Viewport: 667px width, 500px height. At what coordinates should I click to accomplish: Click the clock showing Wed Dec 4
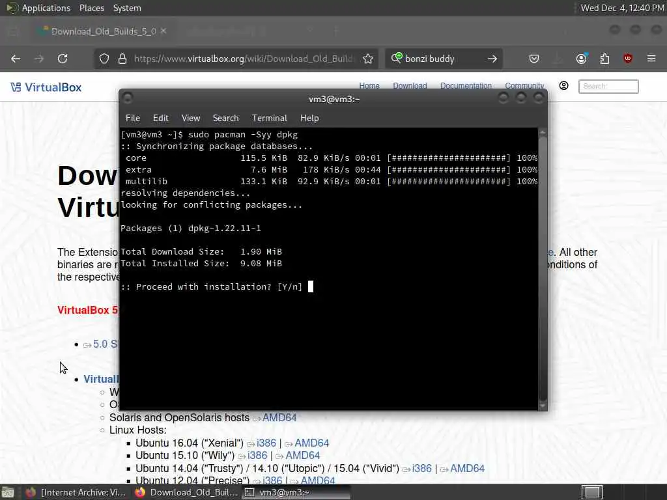point(621,8)
